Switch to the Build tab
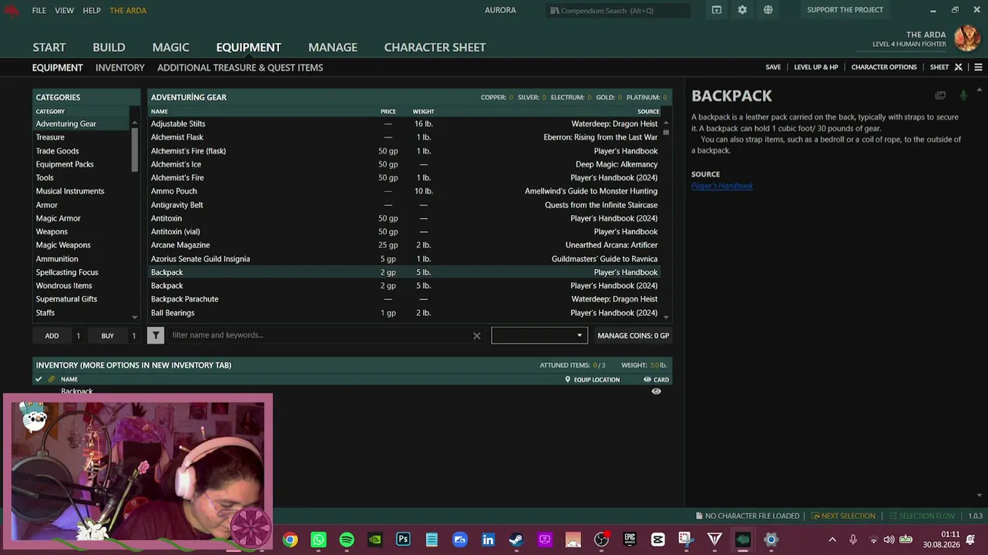 [109, 47]
